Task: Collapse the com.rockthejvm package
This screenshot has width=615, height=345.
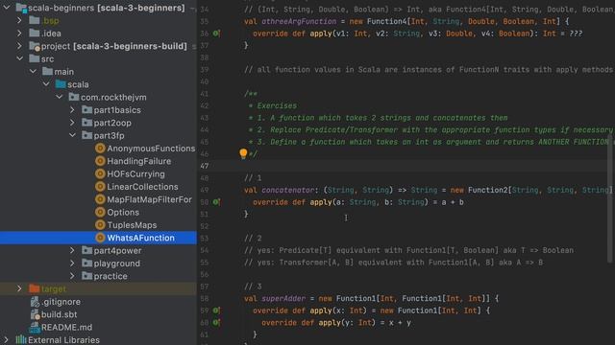Action: [x=60, y=97]
